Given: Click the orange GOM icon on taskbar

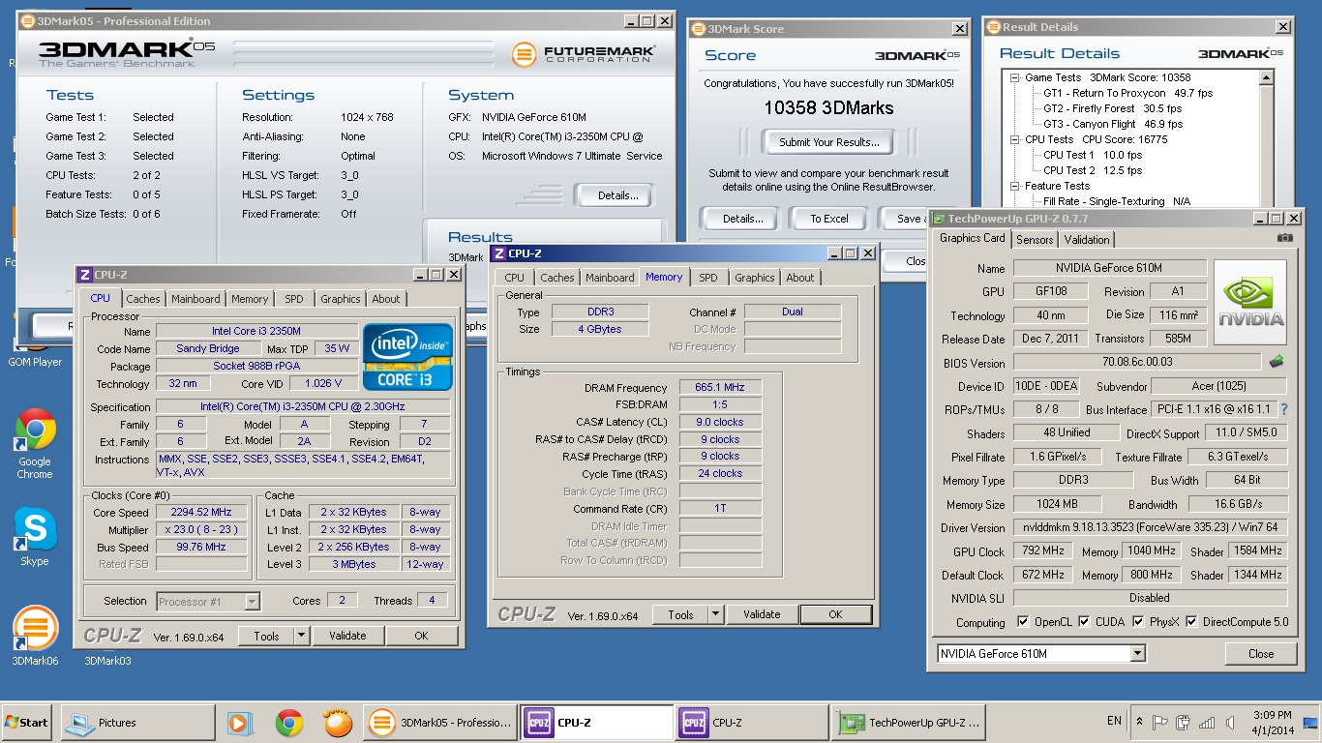Looking at the screenshot, I should point(338,723).
